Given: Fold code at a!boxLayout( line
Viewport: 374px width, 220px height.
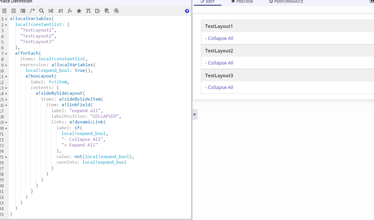Looking at the screenshot, I should 6,77.
